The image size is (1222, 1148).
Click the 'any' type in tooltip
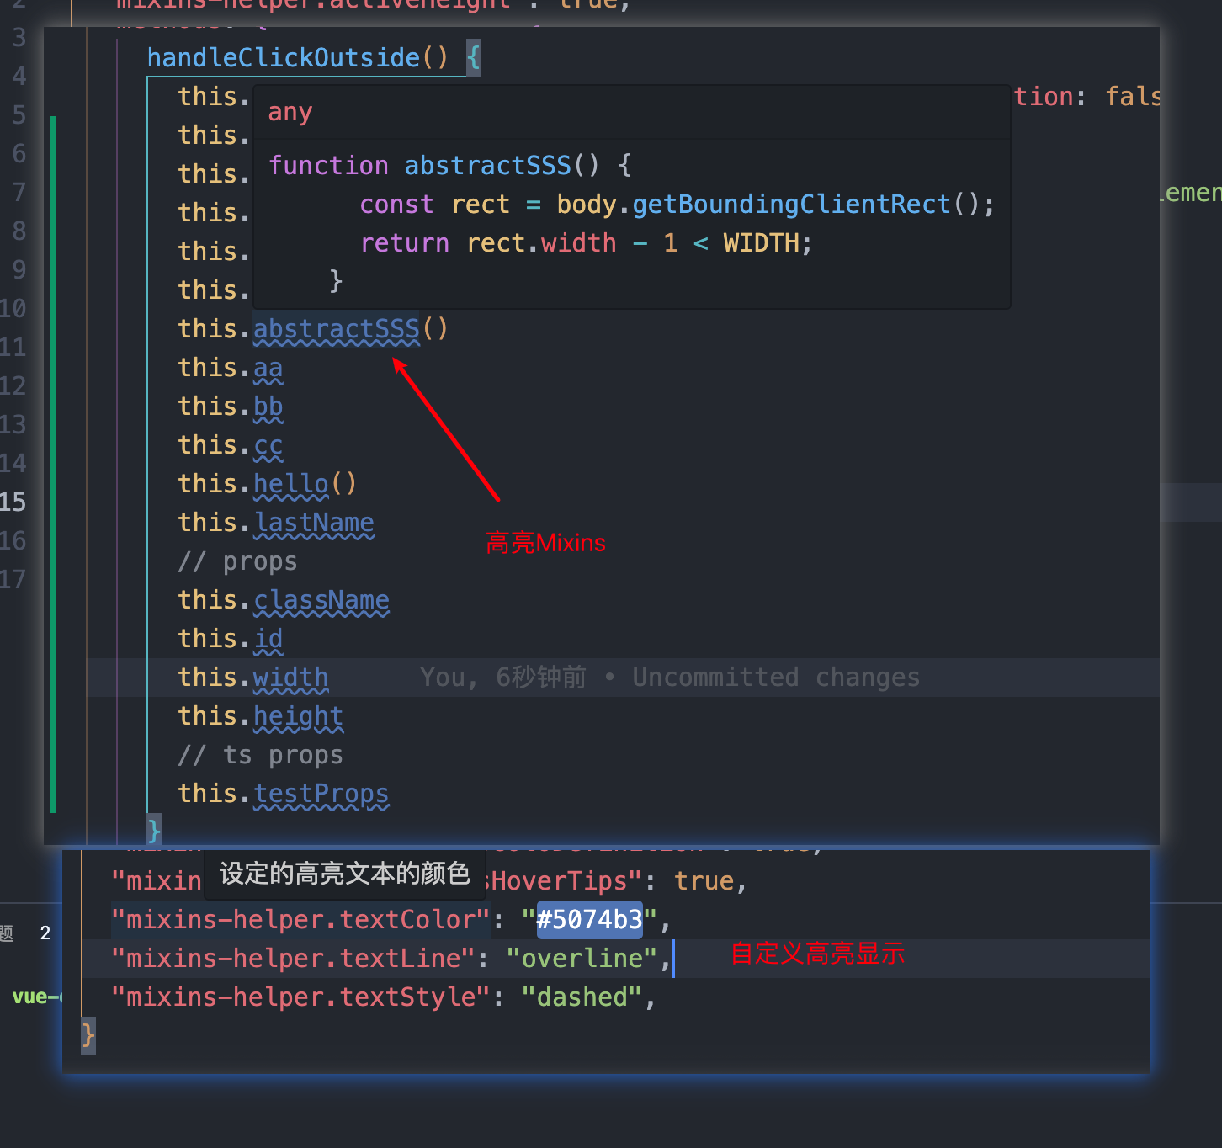(290, 112)
